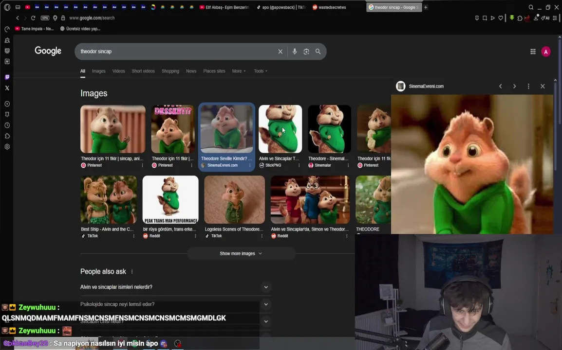
Task: Open the Opera main menu icon
Action: [x=7, y=7]
